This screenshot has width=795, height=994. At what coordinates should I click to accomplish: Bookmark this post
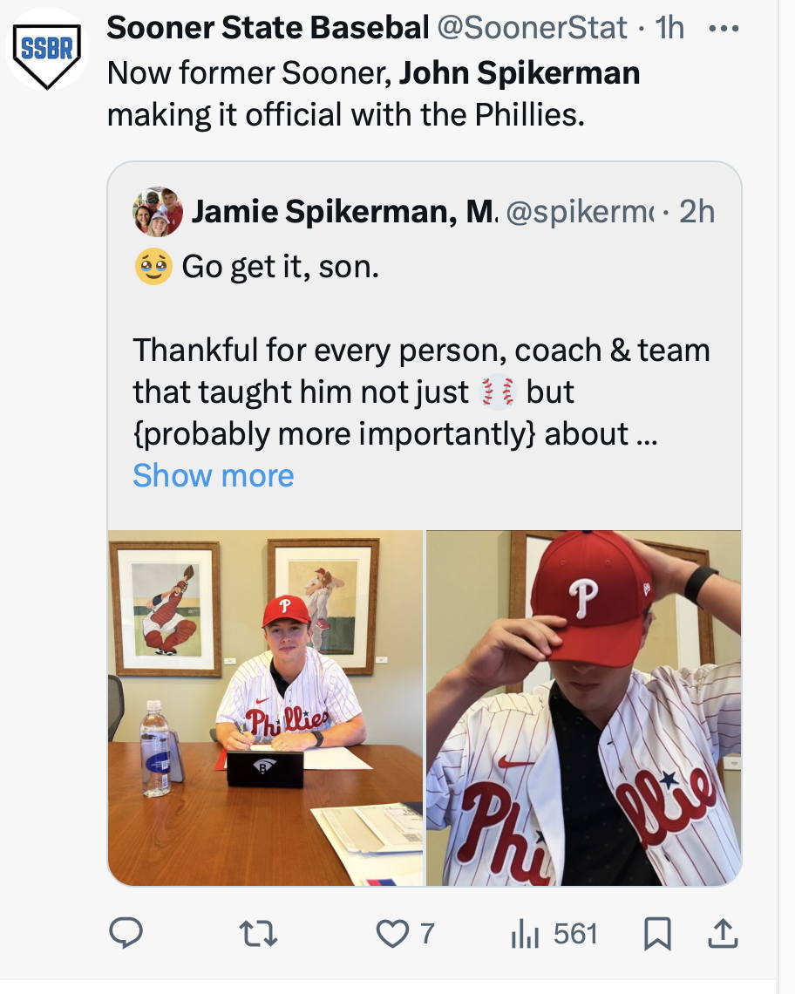tap(657, 935)
